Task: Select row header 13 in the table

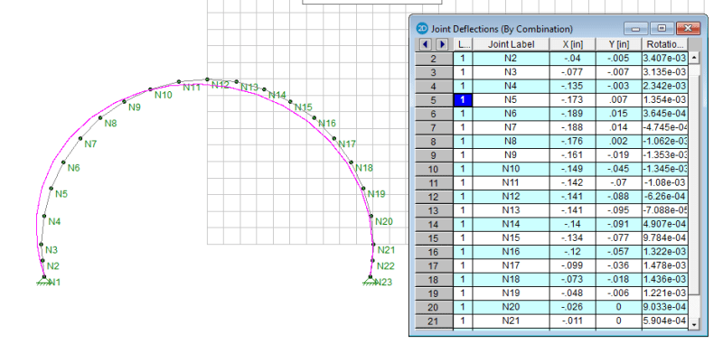Action: point(434,210)
